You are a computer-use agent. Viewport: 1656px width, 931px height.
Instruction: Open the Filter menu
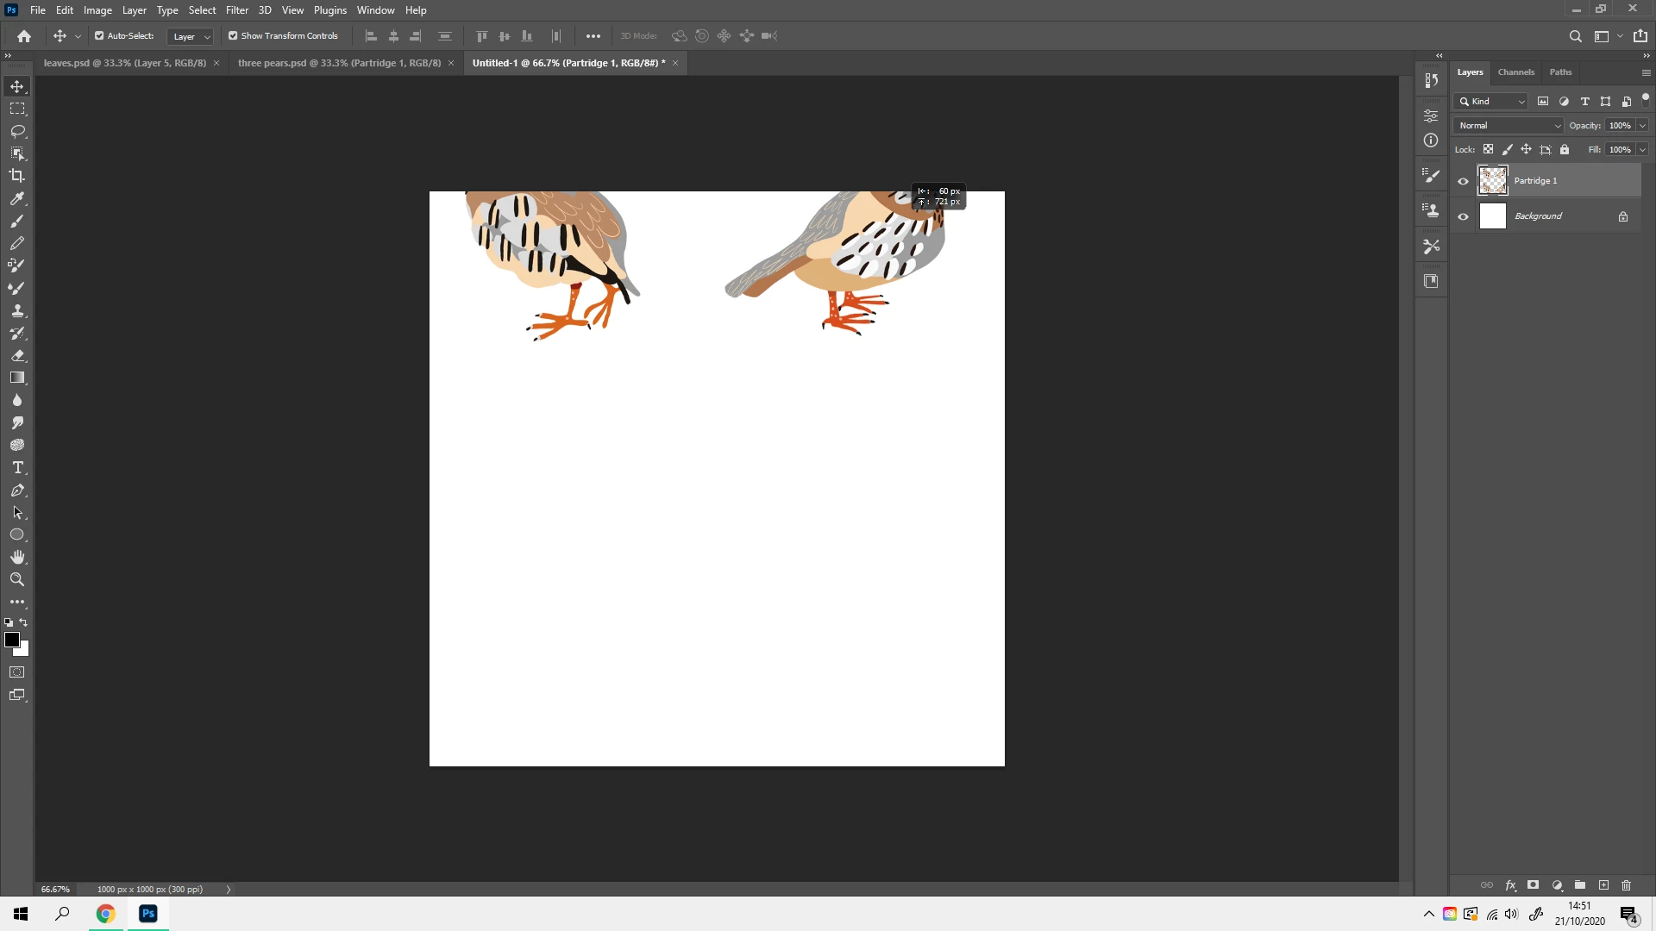point(236,10)
